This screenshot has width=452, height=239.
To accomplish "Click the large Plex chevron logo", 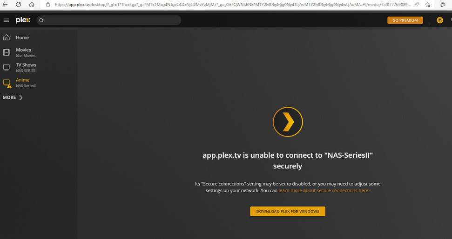I will (288, 122).
